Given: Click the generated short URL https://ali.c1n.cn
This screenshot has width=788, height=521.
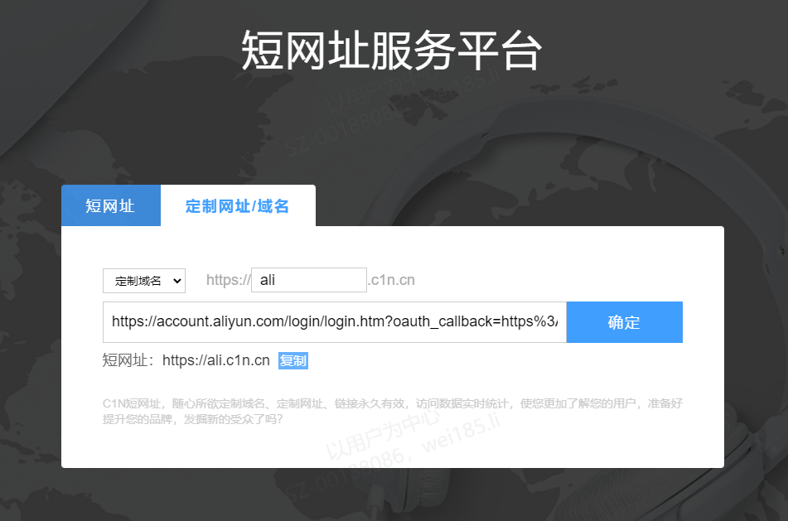Looking at the screenshot, I should 216,360.
